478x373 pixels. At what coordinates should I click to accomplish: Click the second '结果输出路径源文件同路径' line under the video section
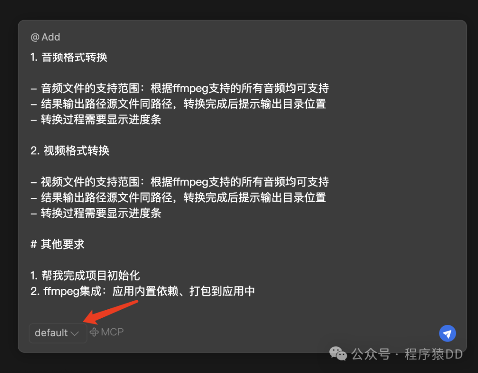178,197
